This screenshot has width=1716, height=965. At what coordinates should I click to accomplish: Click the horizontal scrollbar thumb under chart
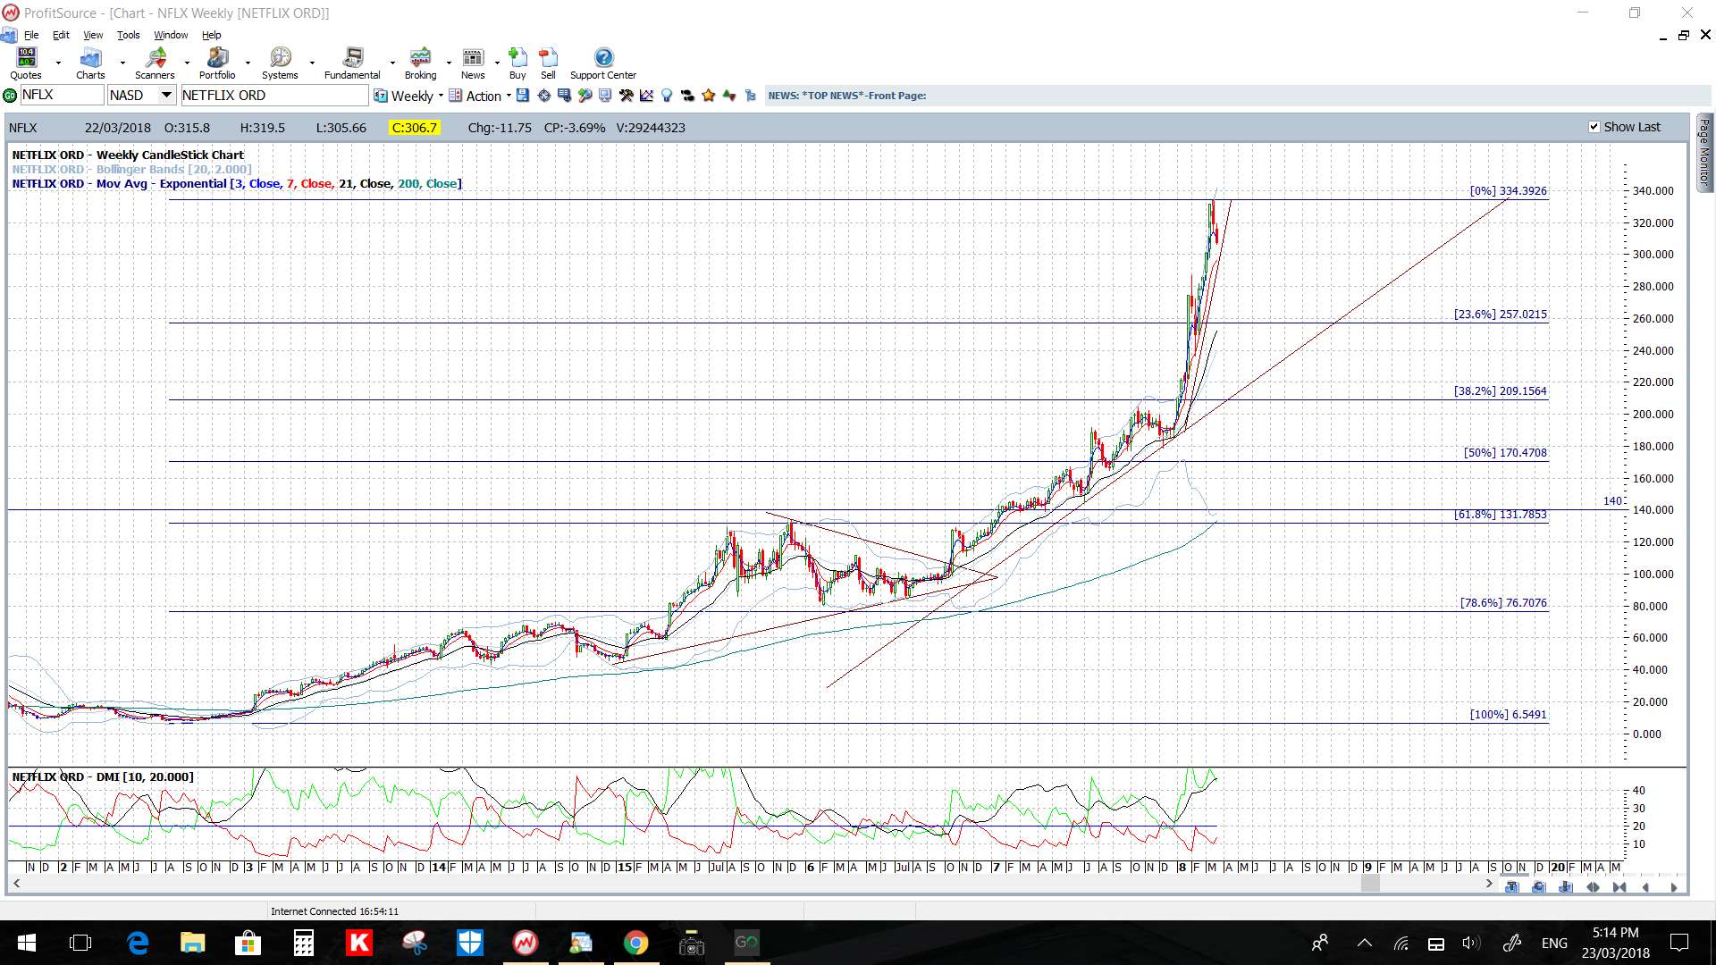coord(1370,884)
